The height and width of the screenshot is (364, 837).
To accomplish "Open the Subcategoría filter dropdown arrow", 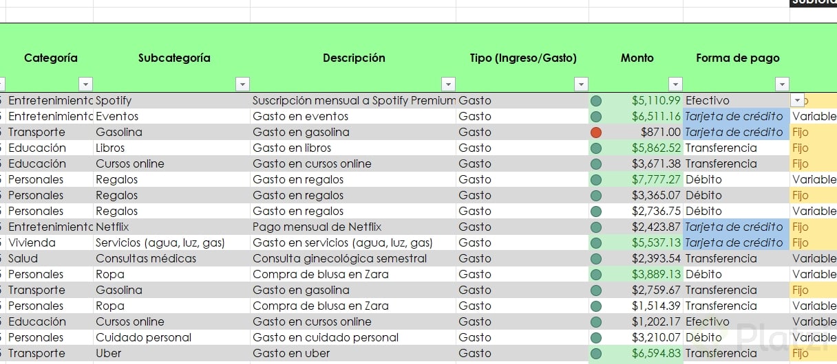I will (242, 84).
